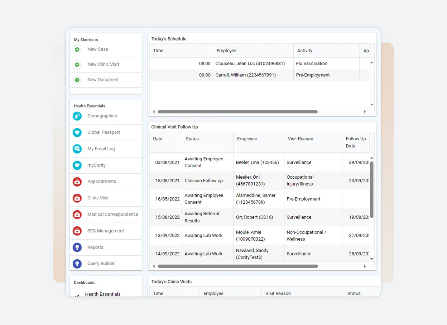
Task: Click the SEG Management icon
Action: (77, 231)
